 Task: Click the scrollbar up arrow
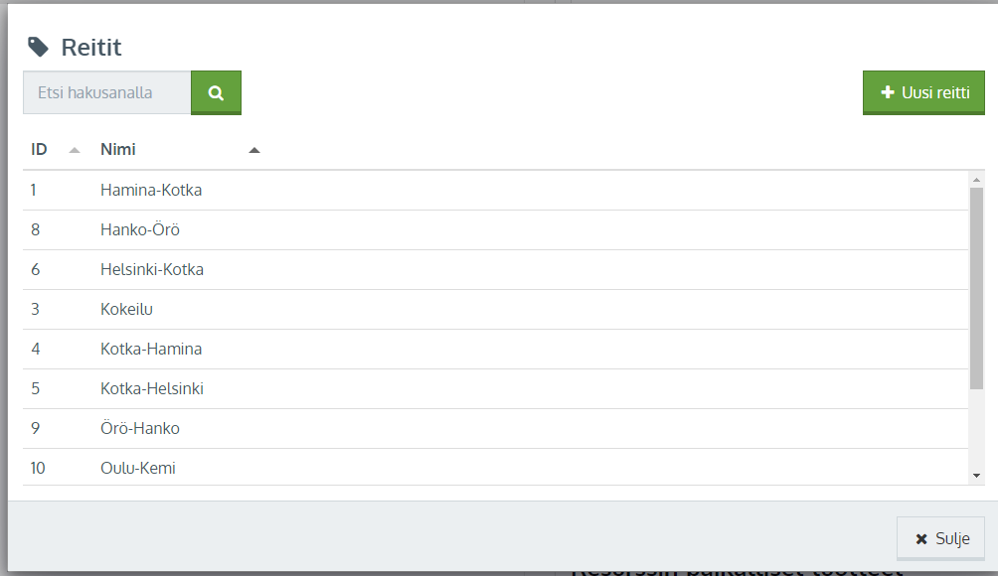(976, 180)
